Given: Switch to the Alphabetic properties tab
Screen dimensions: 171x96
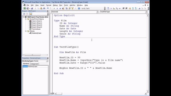Looking at the screenshot, I should 26,64.
